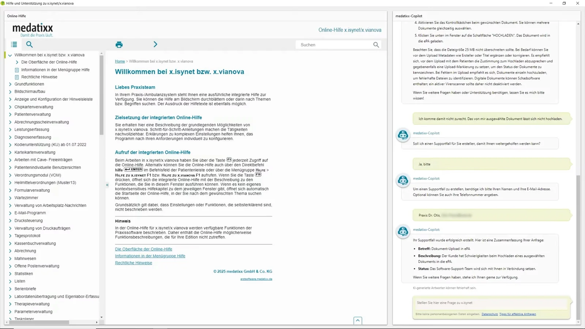Select Diagnosenerfassung in the tree

[33, 137]
